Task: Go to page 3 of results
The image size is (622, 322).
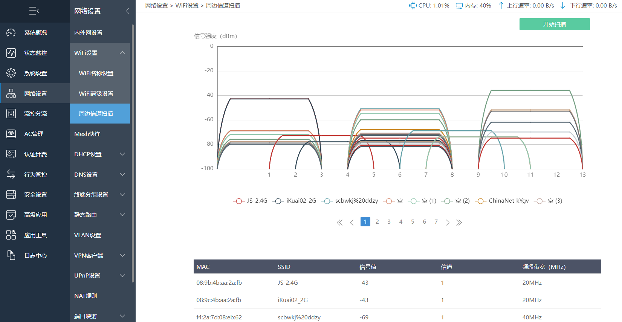Action: [389, 222]
